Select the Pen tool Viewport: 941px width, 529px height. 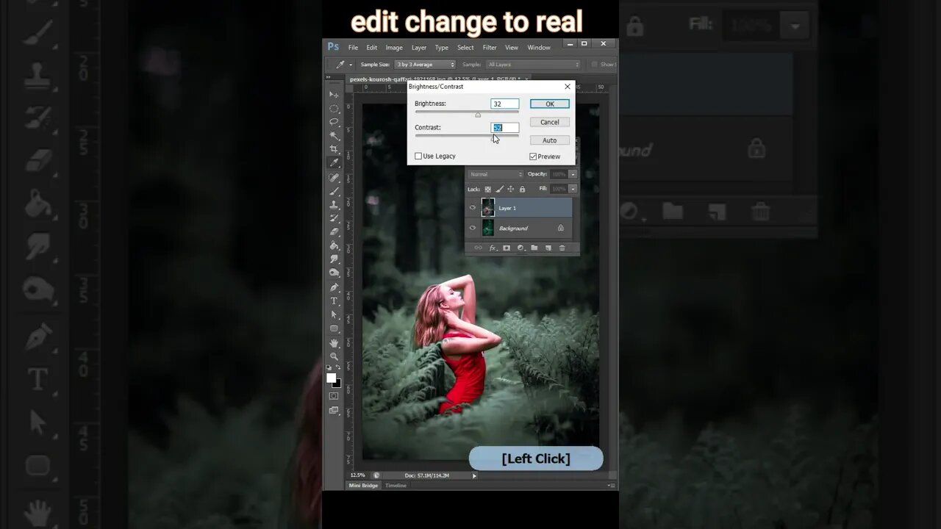point(334,287)
